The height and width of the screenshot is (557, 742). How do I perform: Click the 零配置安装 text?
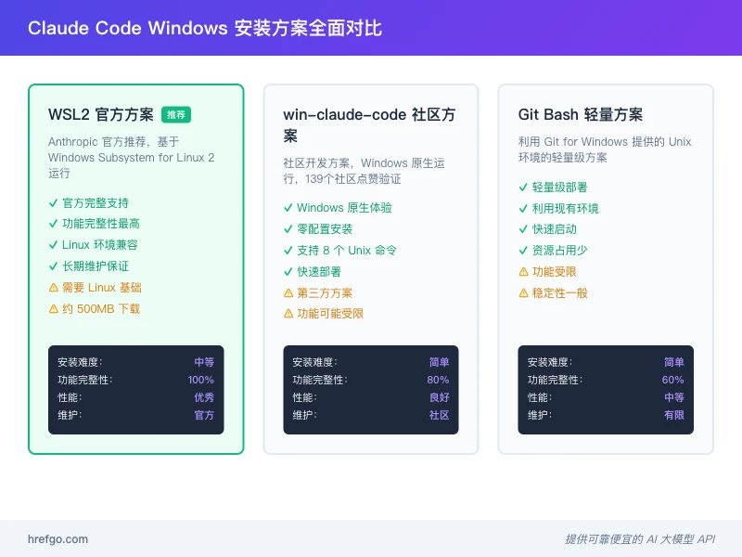pos(325,229)
